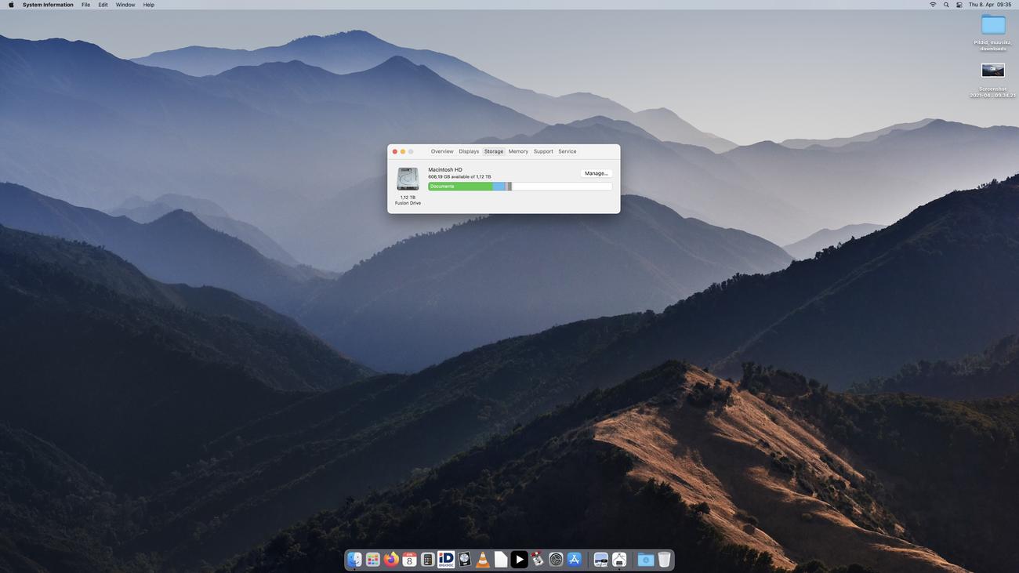Switch to the Overview tab
1019x573 pixels.
point(442,151)
